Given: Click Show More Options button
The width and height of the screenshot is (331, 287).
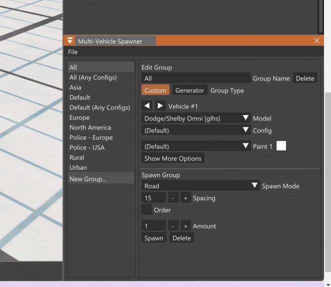Looking at the screenshot, I should point(172,158).
